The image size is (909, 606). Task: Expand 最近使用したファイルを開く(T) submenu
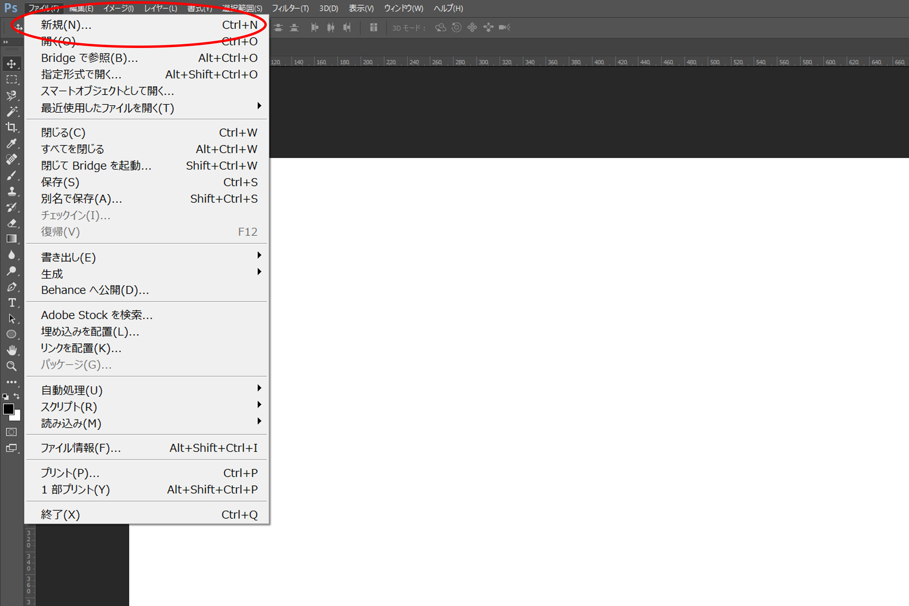147,108
